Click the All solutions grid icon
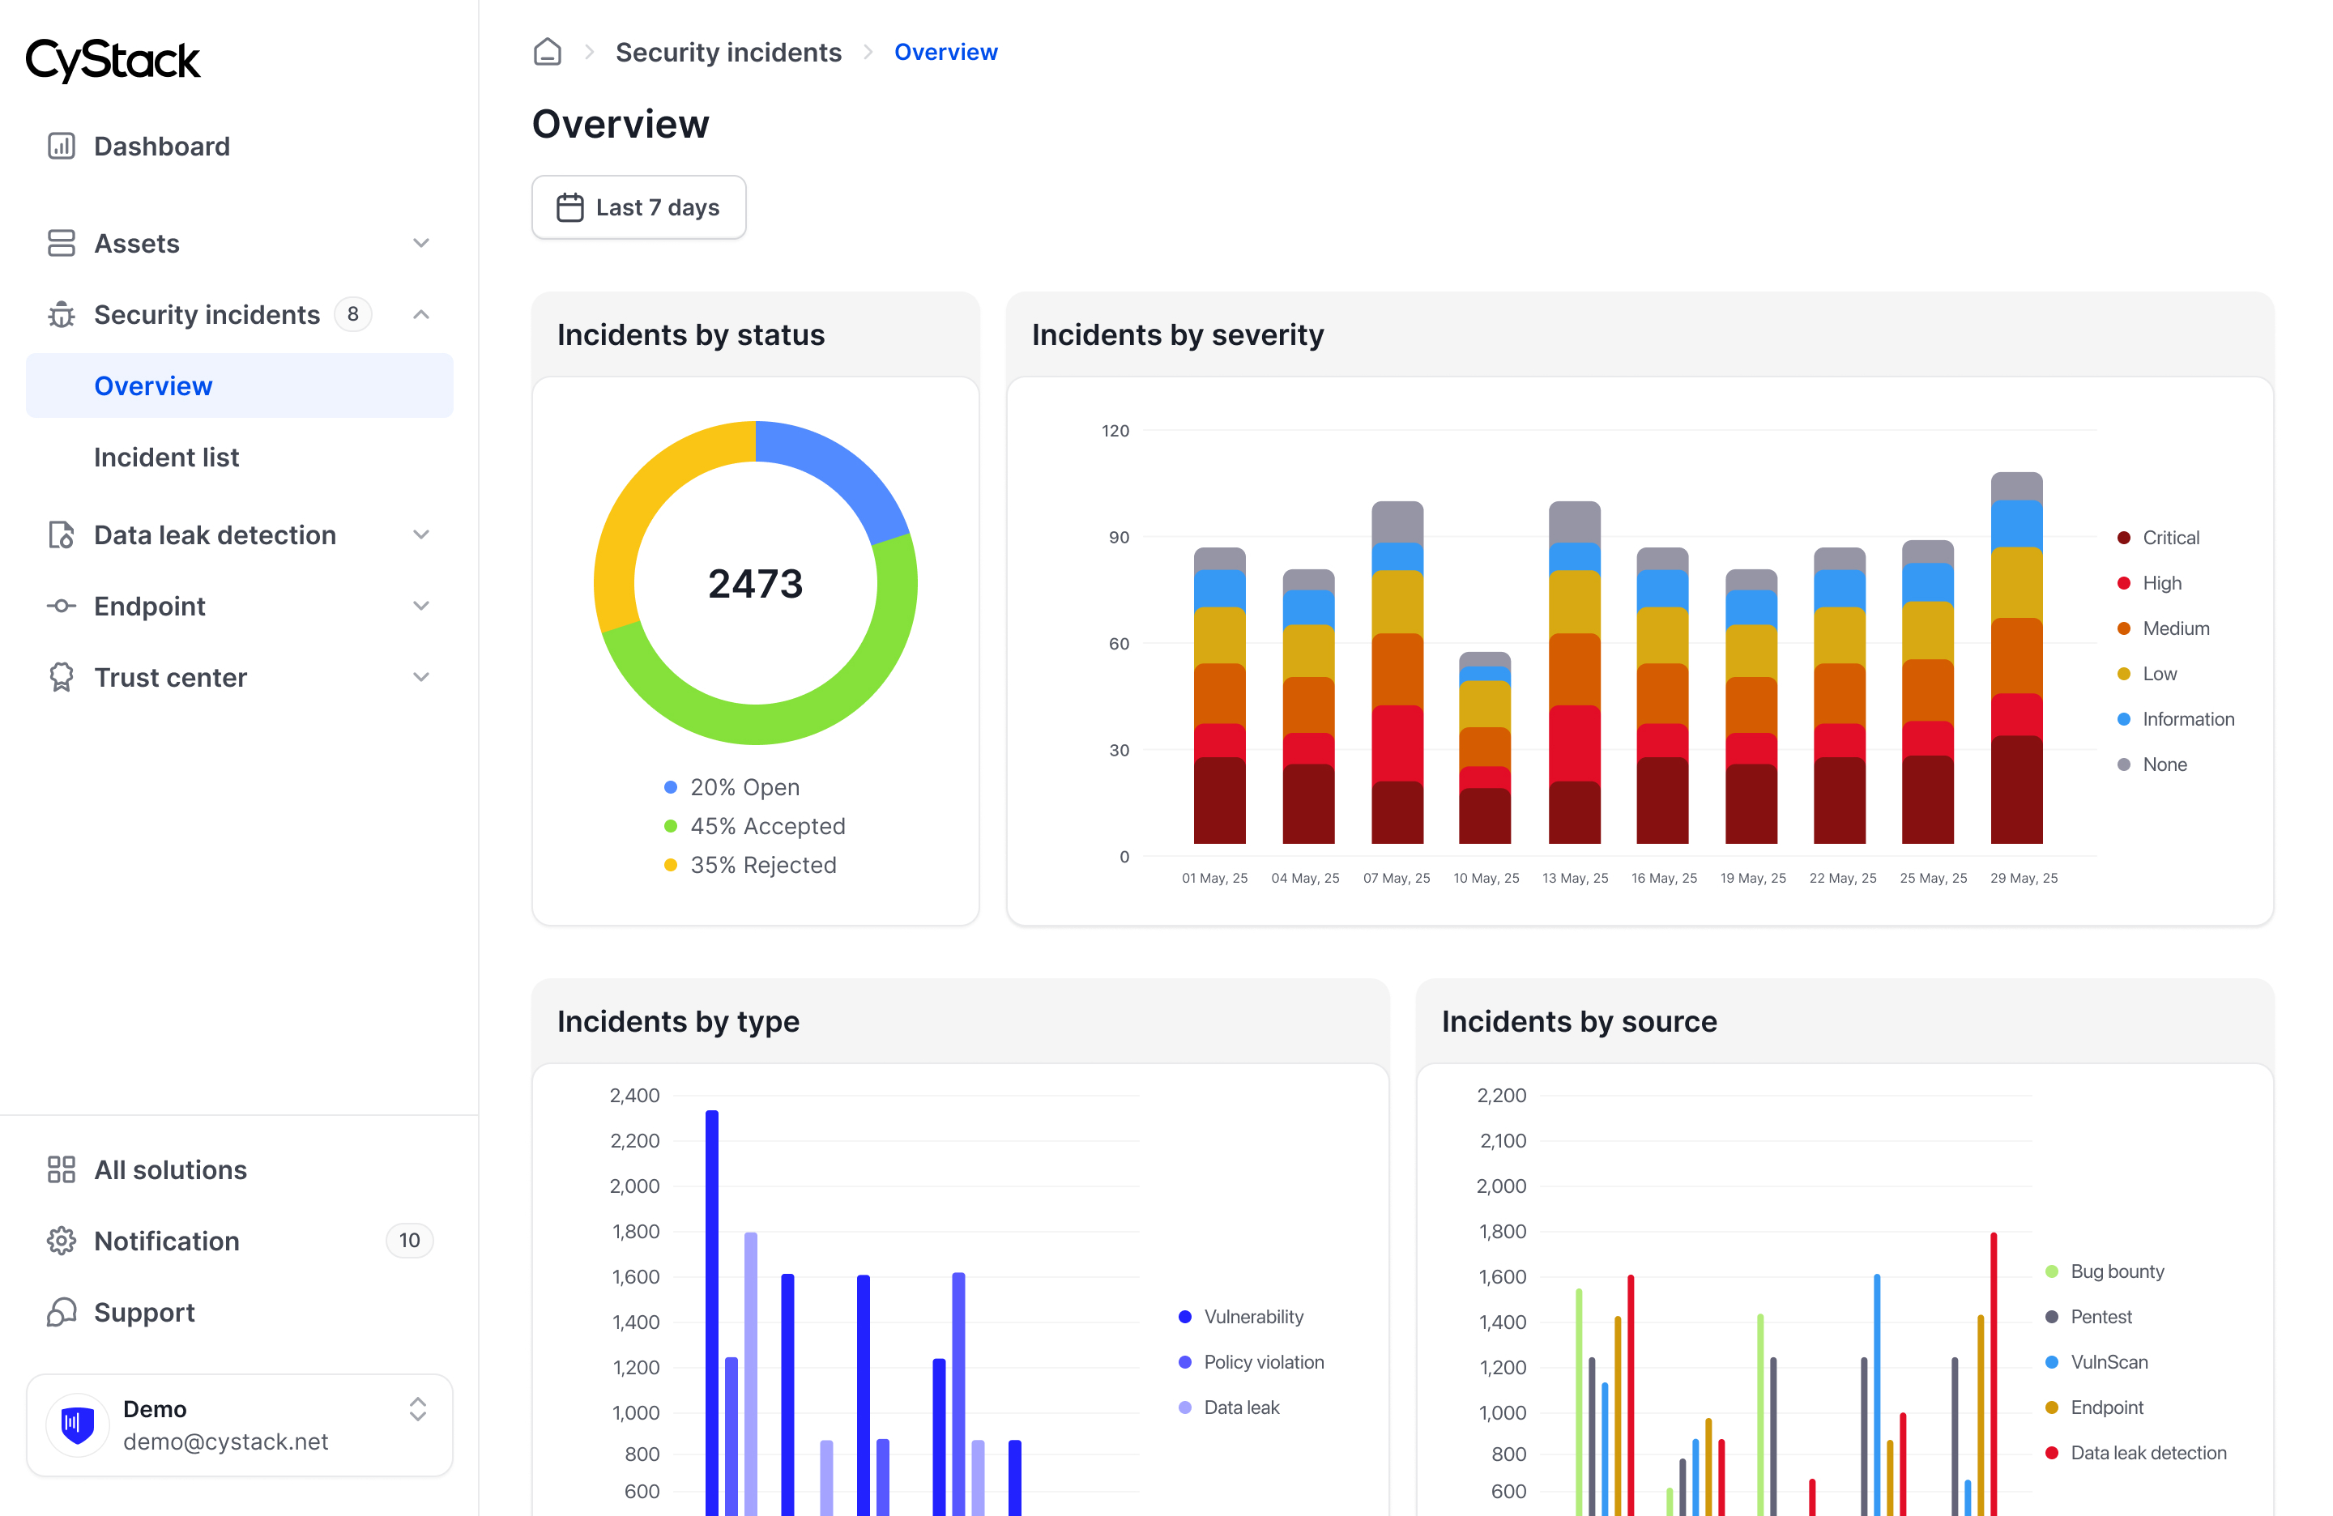This screenshot has height=1516, width=2333. [x=61, y=1169]
